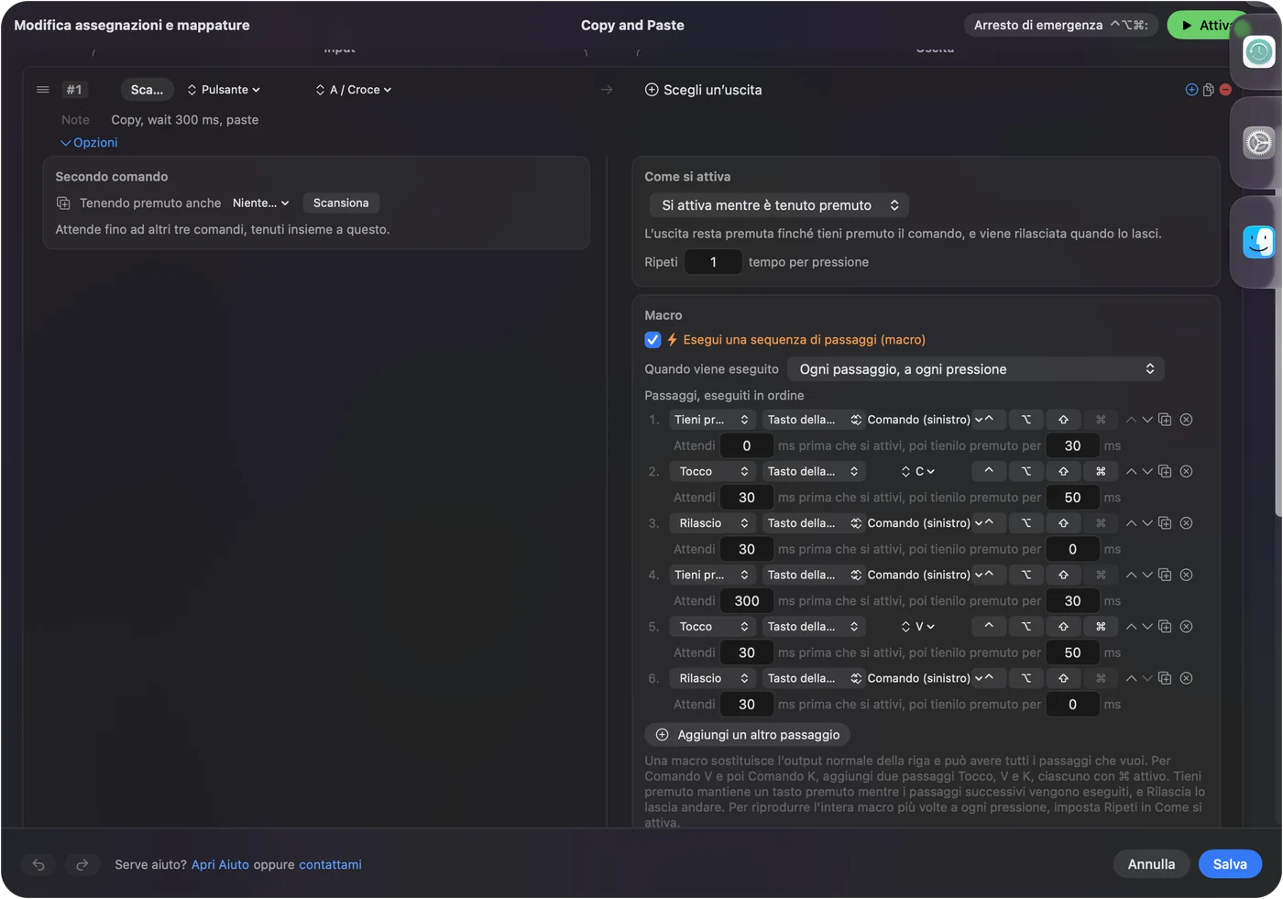This screenshot has height=899, width=1283.
Task: Open step 1 Tieni pr... action dropdown
Action: (712, 420)
